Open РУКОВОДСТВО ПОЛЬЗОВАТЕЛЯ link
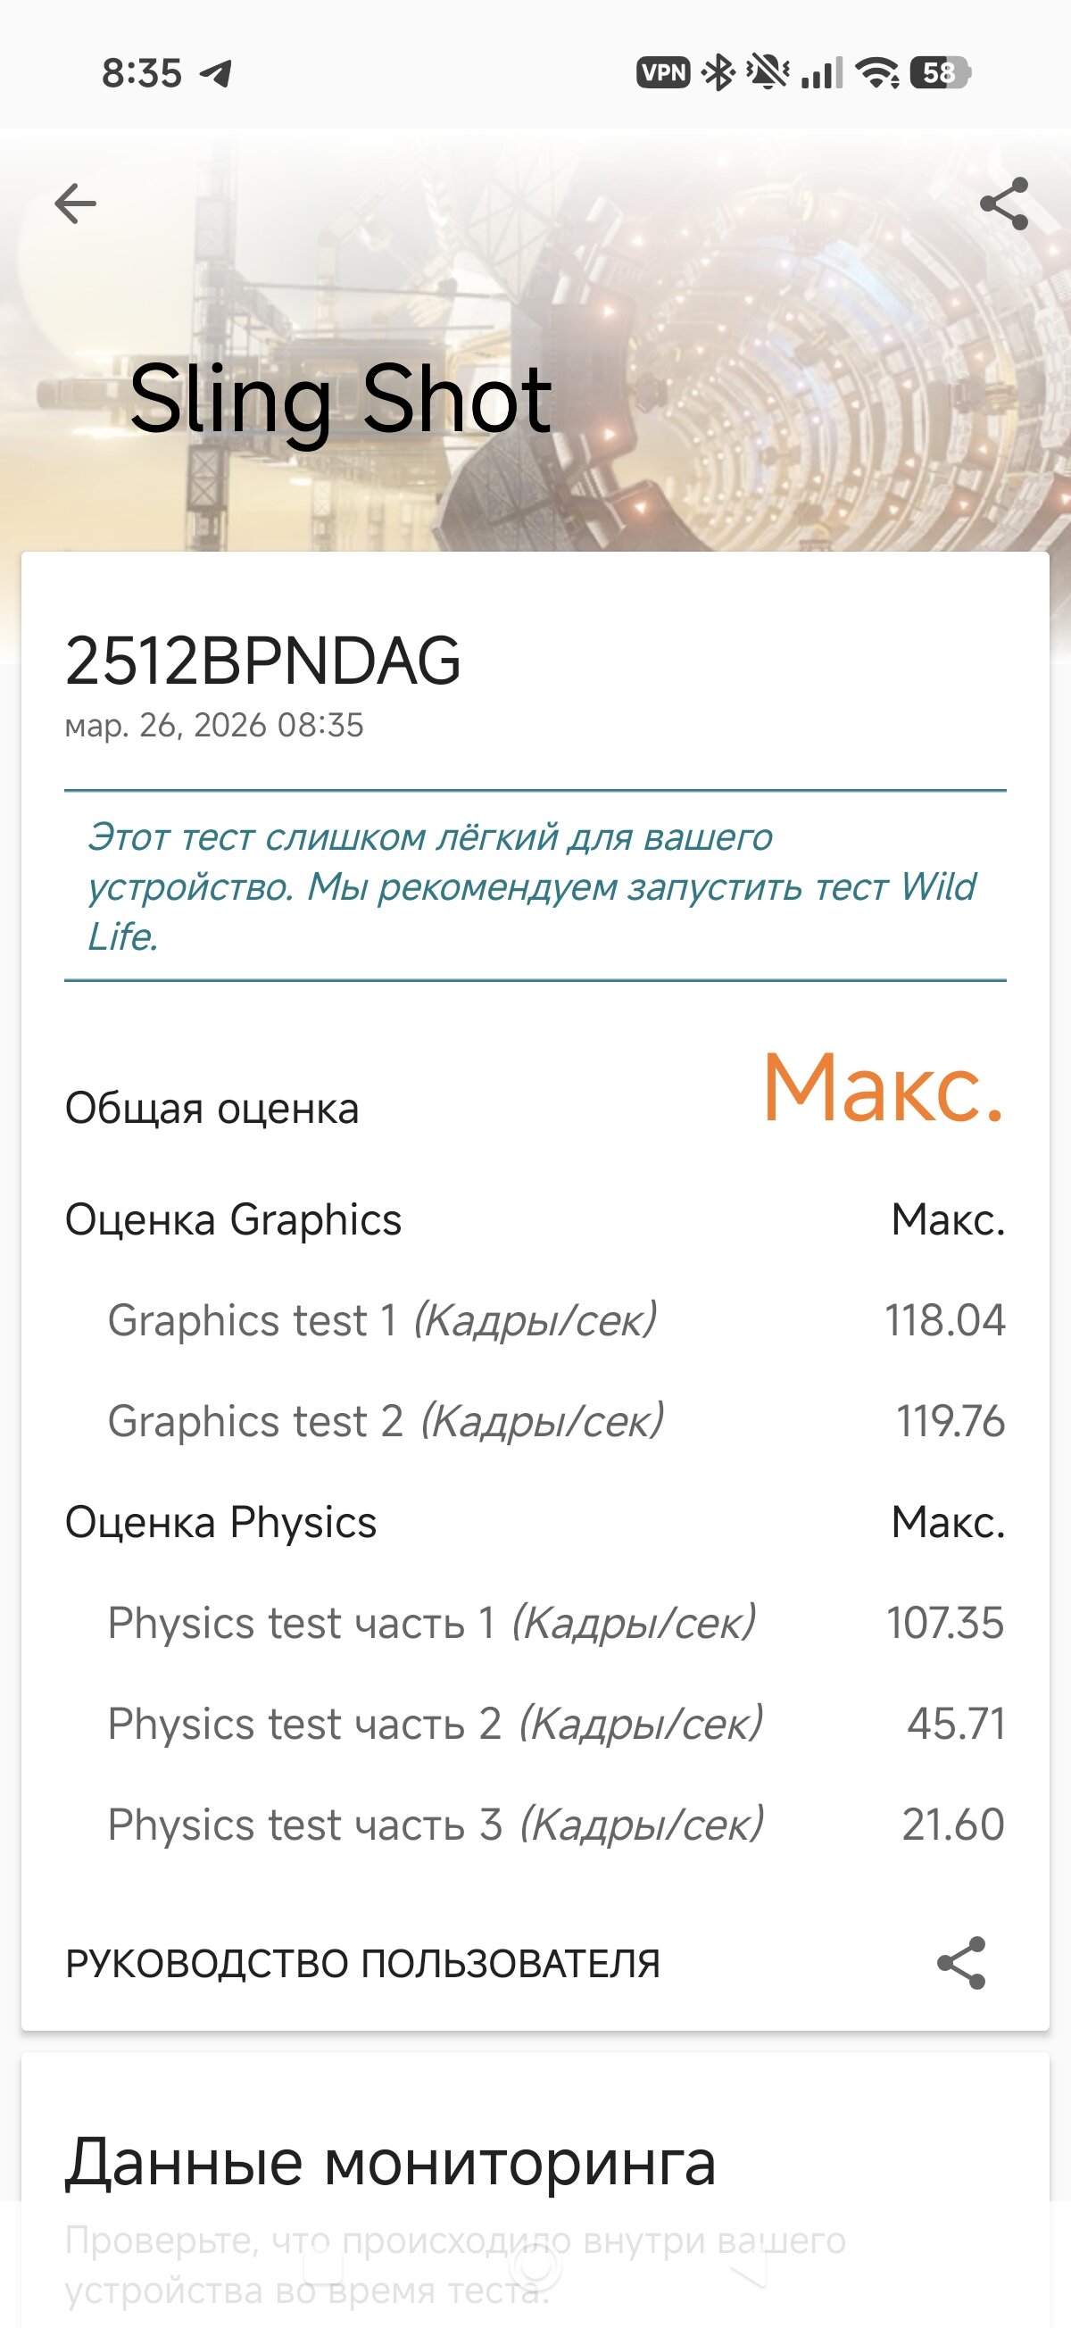Viewport: 1071px width, 2328px height. point(362,1964)
